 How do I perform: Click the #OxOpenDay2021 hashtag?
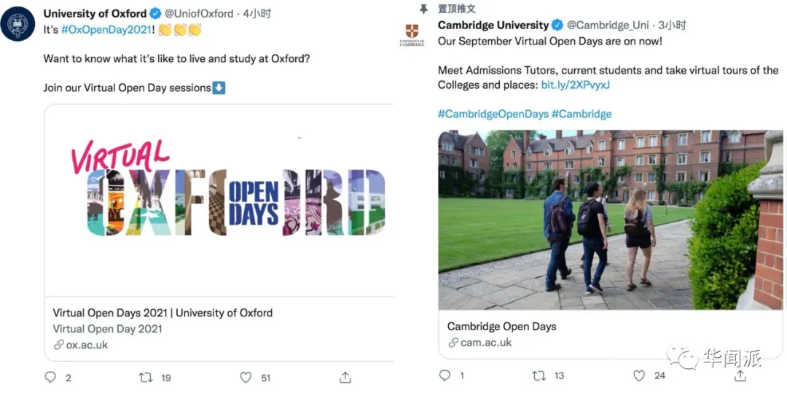(107, 30)
